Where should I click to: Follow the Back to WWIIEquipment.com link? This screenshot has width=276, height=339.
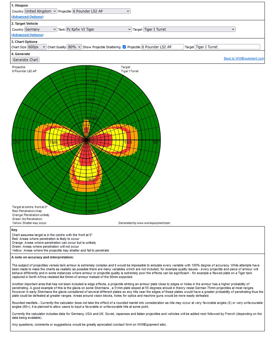[x=244, y=58]
